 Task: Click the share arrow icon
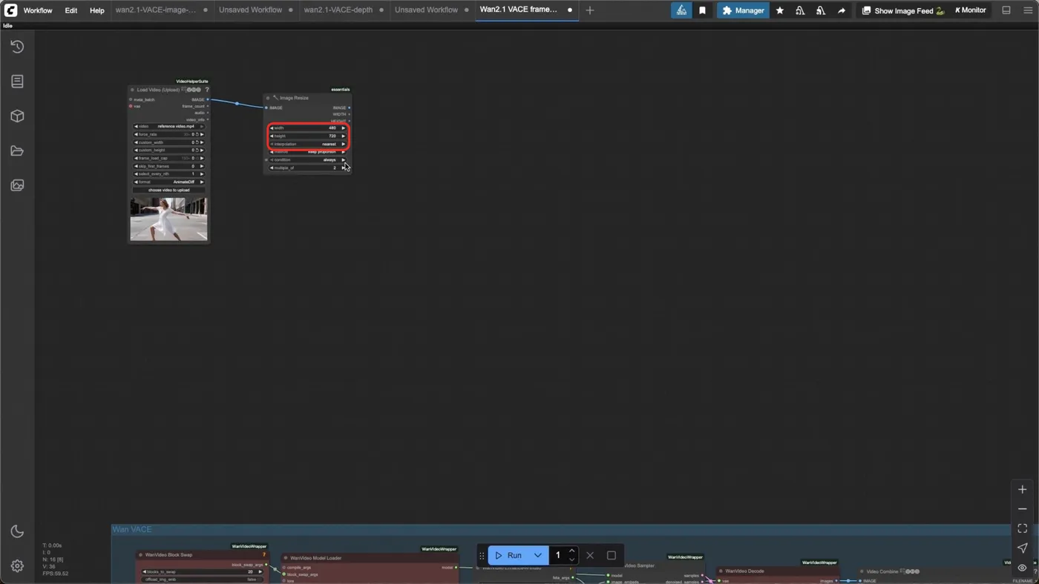(842, 10)
